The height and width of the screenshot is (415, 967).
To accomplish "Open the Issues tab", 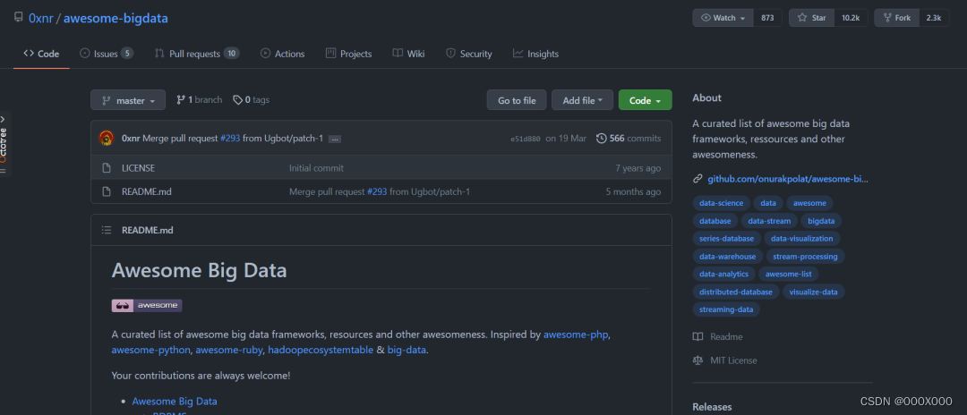I will (106, 54).
